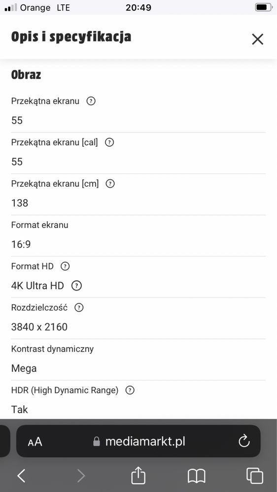This screenshot has height=492, width=277.
Task: Close the Opis i specyfikacja panel
Action: pos(257,39)
